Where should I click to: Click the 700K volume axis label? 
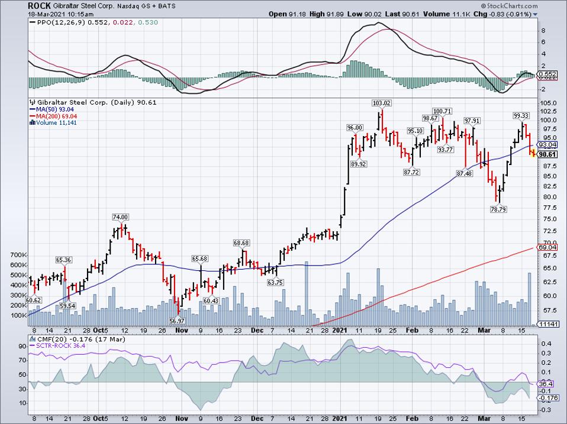tap(19, 255)
